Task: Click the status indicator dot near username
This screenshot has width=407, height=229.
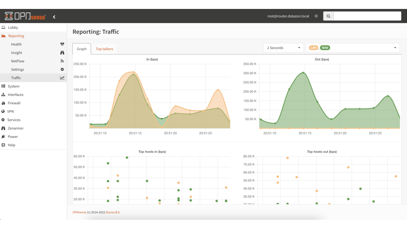Action: click(x=316, y=16)
